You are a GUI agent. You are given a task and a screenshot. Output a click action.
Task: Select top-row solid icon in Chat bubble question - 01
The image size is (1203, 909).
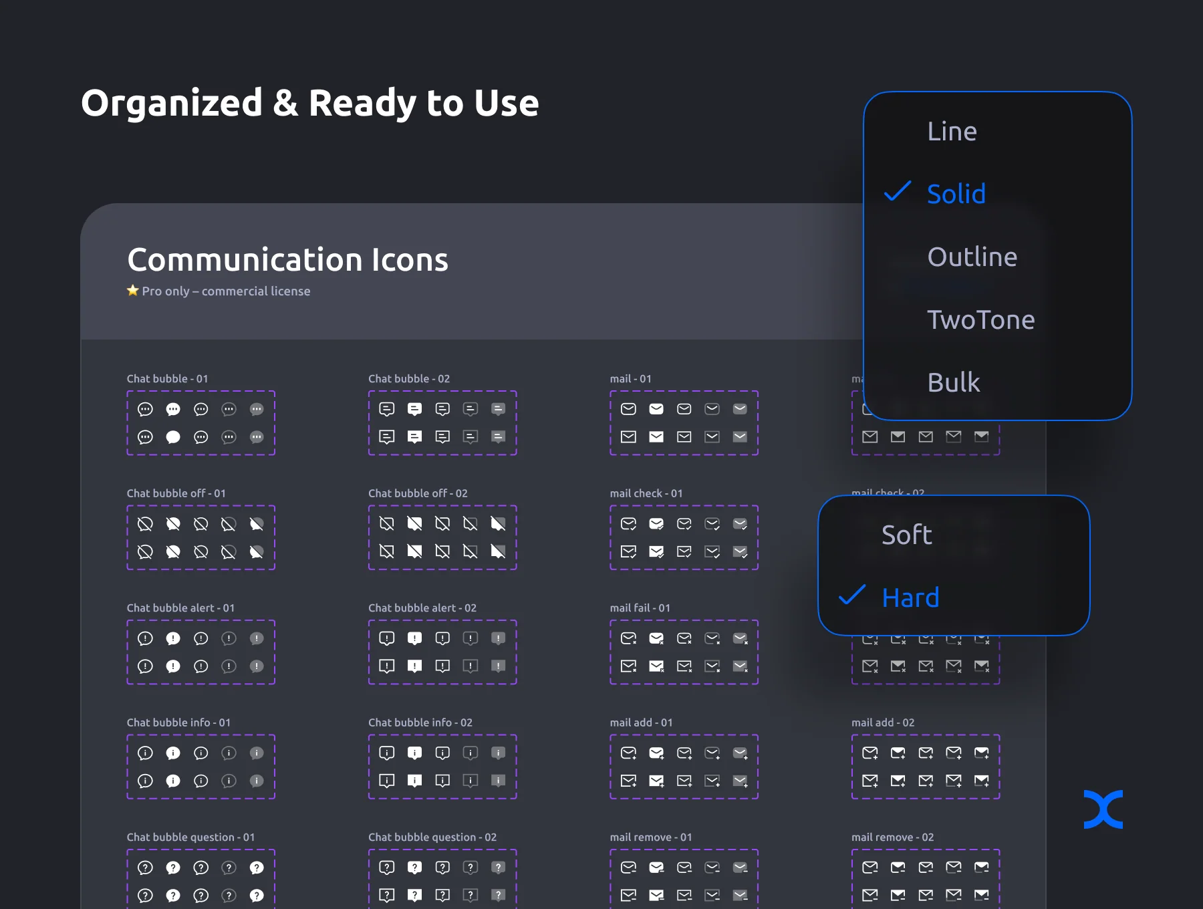173,868
